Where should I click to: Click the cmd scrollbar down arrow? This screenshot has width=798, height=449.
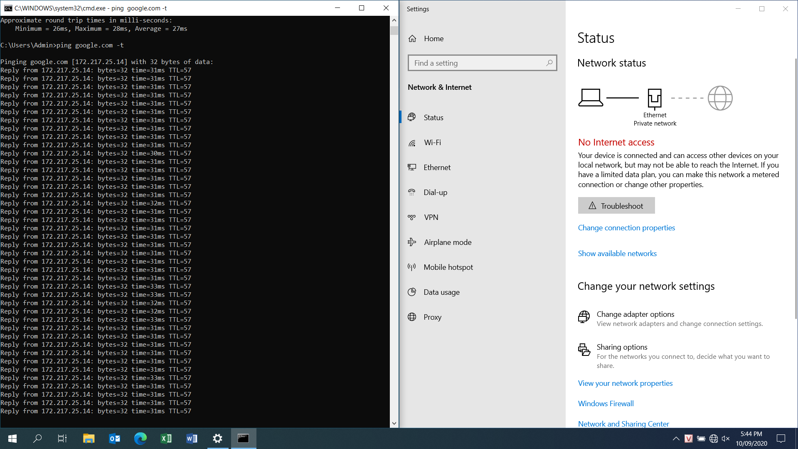(x=394, y=424)
